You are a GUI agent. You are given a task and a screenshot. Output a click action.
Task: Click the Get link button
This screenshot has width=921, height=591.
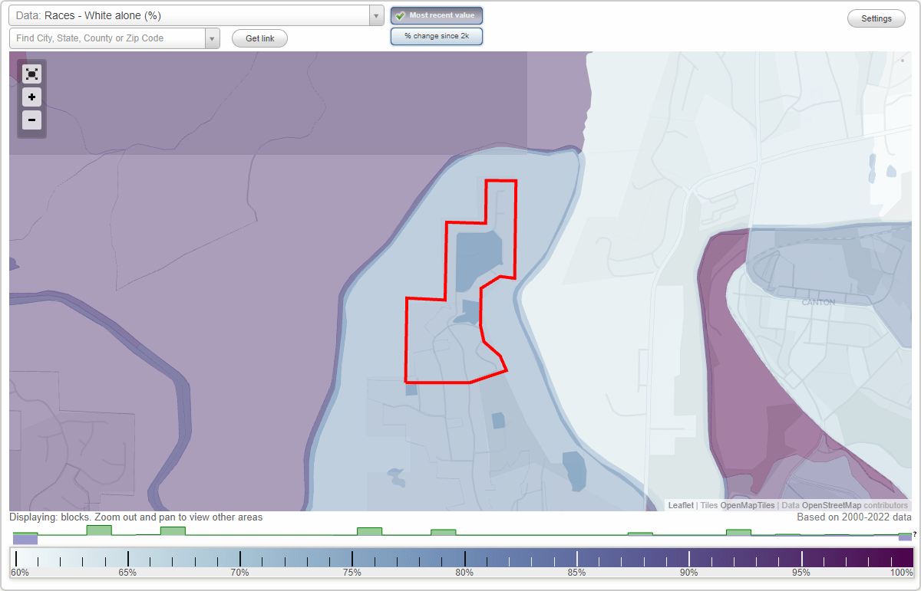pyautogui.click(x=259, y=38)
